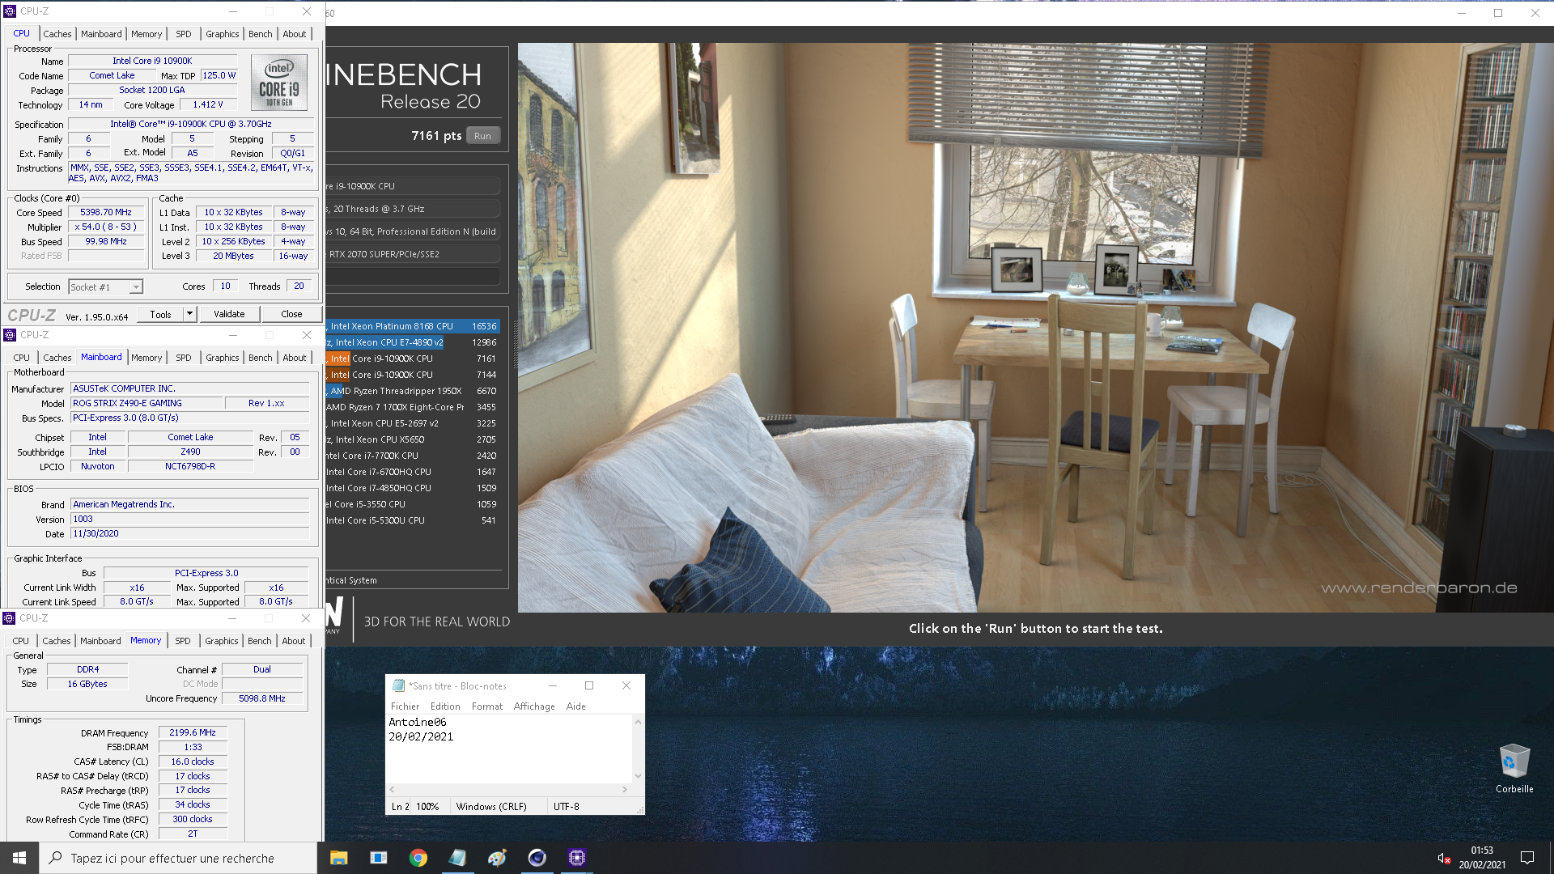
Task: Click the DRAM Frequency value 2199.6 MHz
Action: pyautogui.click(x=193, y=732)
